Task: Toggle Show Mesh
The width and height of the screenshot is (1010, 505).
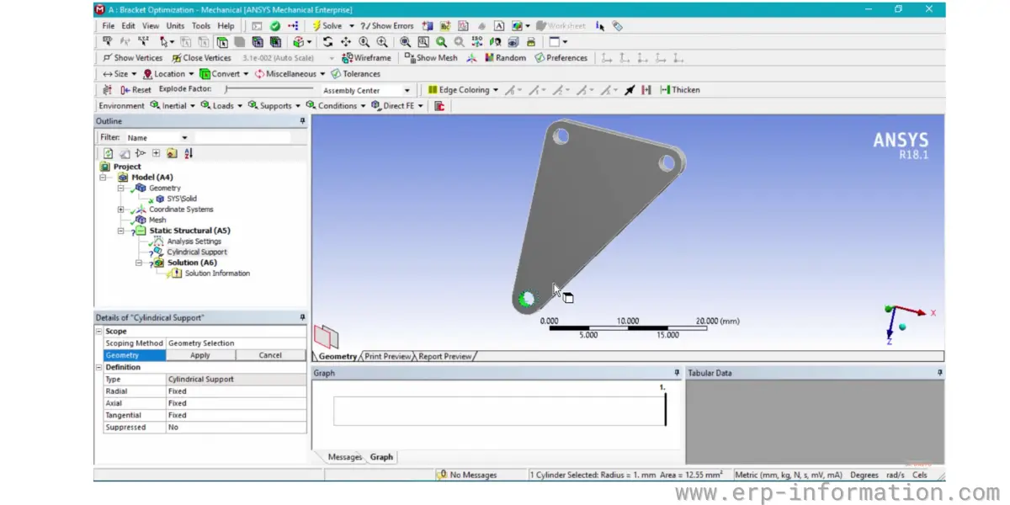Action: [x=431, y=58]
